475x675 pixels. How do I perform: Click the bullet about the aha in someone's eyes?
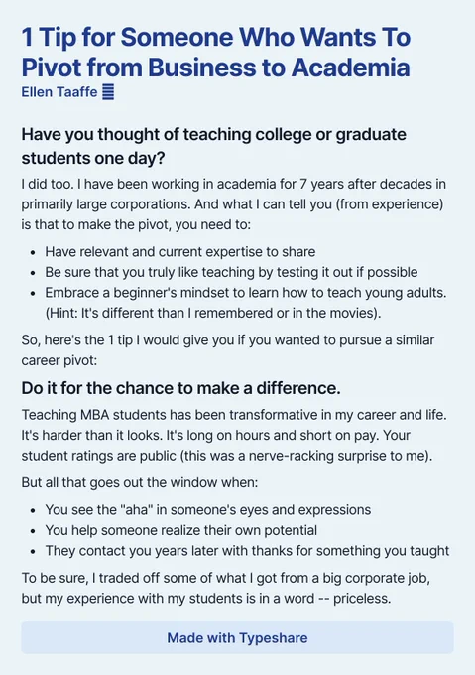click(x=208, y=509)
